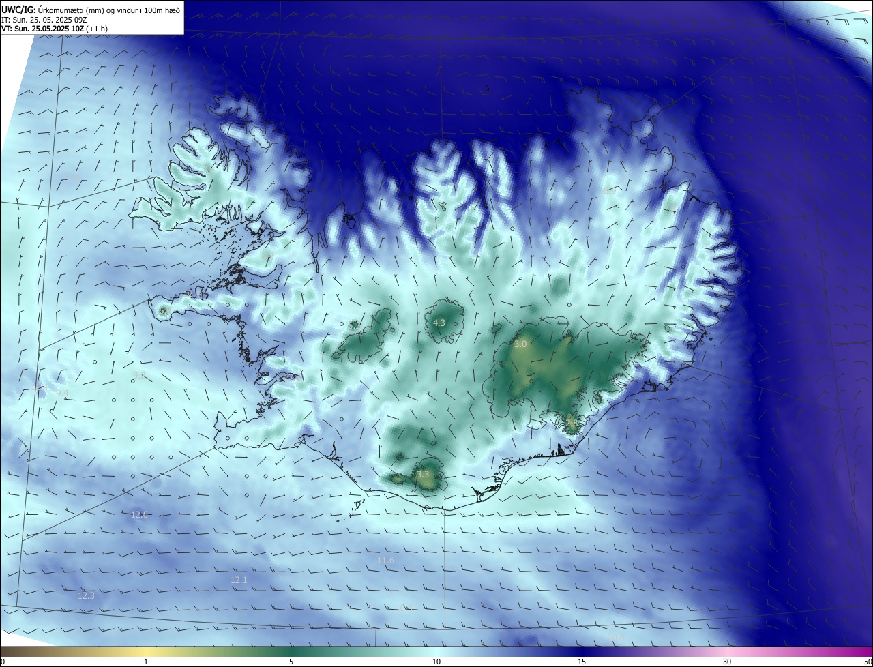Click the 12.1 value label over the sea
The width and height of the screenshot is (873, 667).
coord(239,580)
